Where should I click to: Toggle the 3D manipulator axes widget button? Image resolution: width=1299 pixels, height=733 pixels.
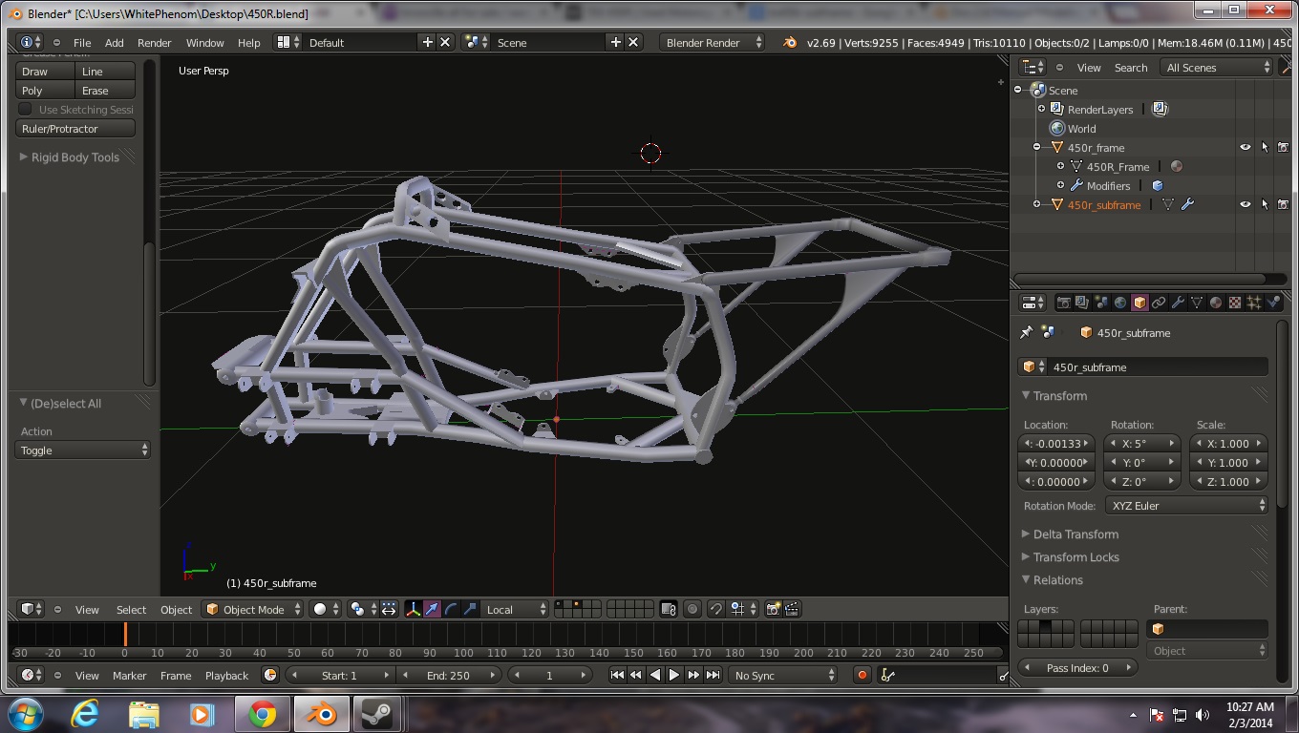413,609
